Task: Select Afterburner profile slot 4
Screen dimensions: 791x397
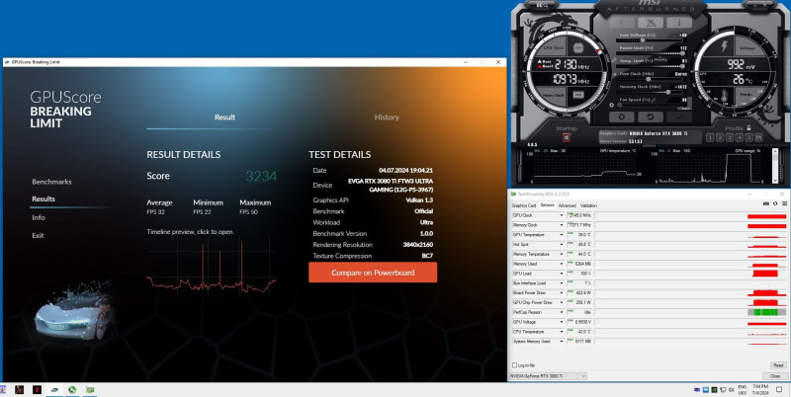Action: [739, 137]
